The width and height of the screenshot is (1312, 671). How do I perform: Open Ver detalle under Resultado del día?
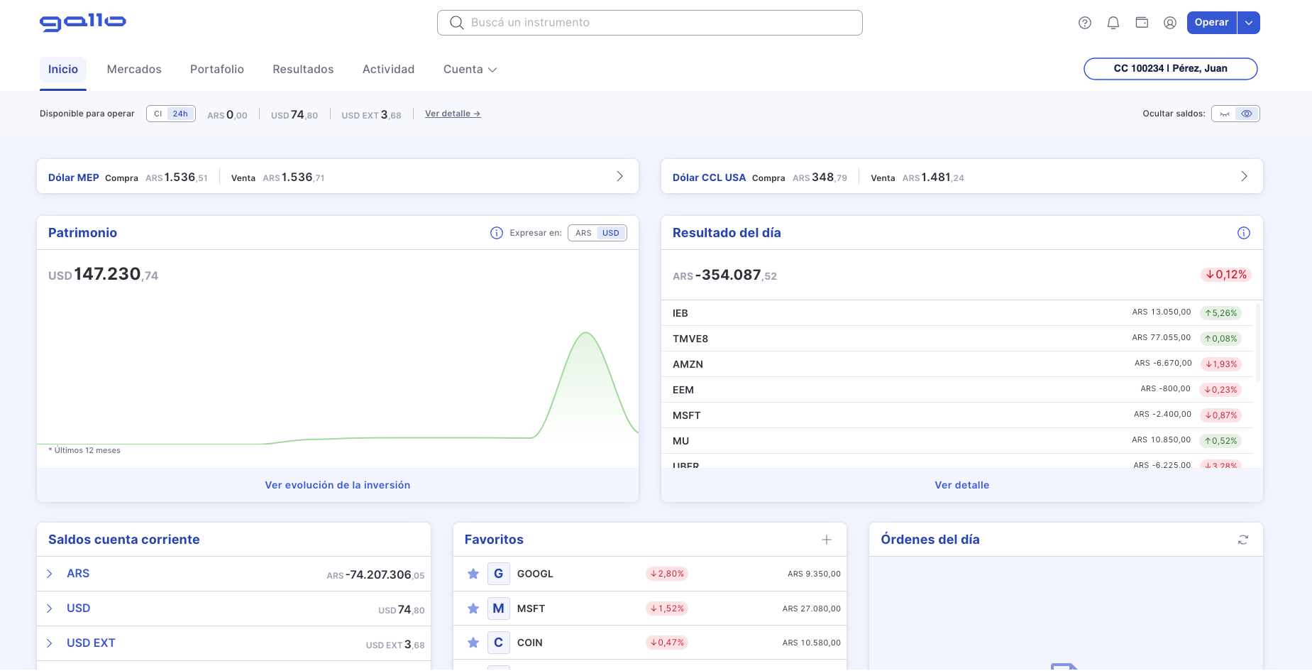[961, 485]
